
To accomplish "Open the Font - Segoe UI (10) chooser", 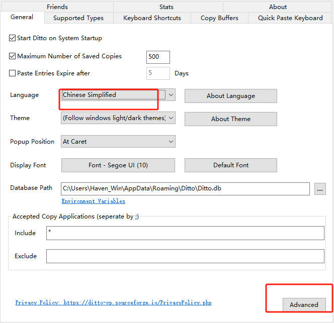I will (118, 165).
